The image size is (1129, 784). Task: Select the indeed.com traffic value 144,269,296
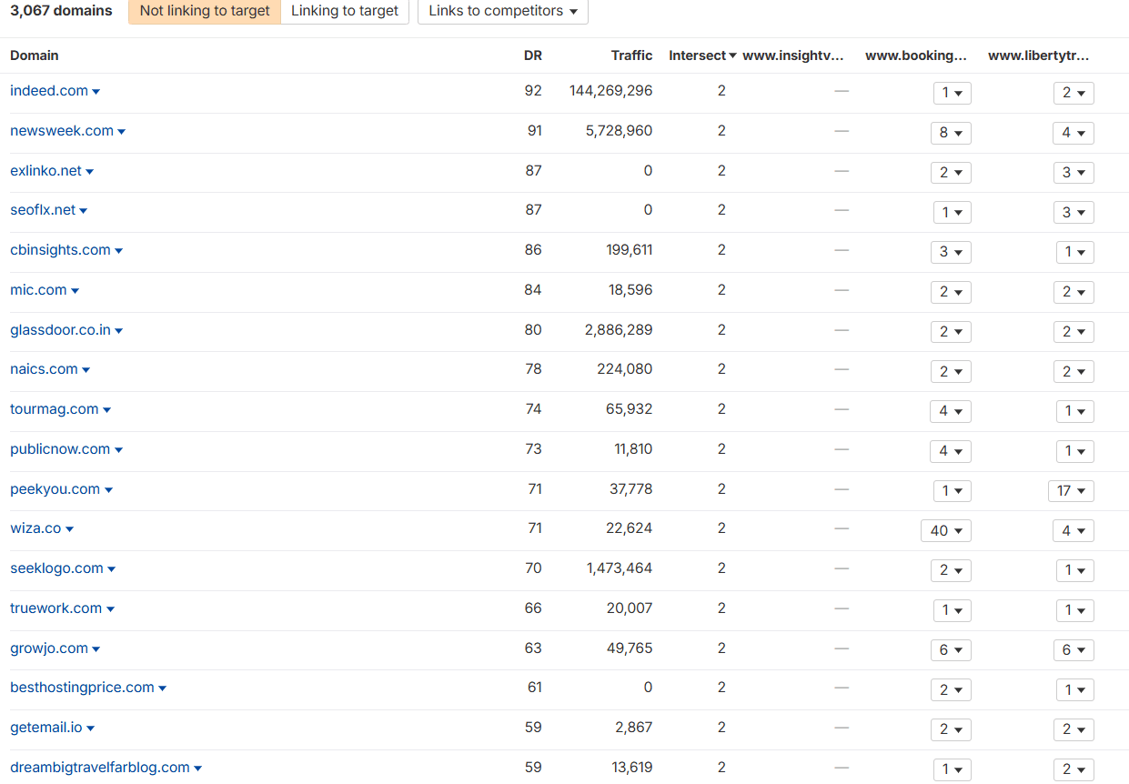pyautogui.click(x=611, y=91)
